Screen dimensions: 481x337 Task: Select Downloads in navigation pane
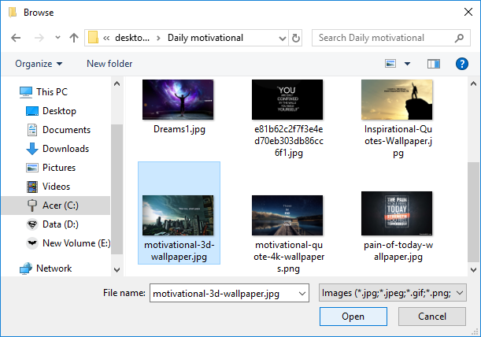pos(65,149)
